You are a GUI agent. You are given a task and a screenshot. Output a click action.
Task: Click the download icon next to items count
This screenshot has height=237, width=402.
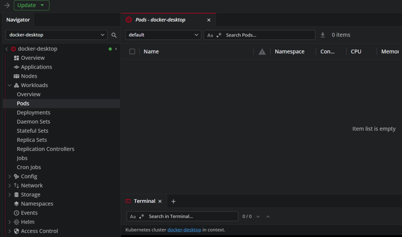[323, 35]
